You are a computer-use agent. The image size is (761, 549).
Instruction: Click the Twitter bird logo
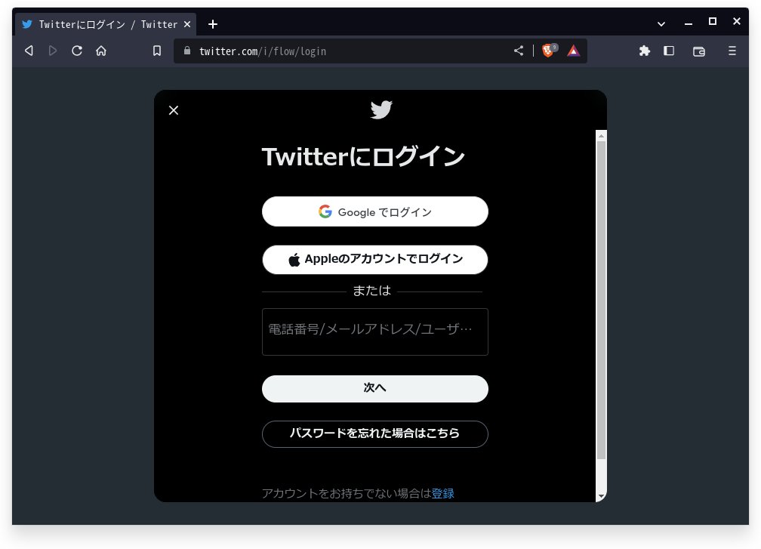381,109
